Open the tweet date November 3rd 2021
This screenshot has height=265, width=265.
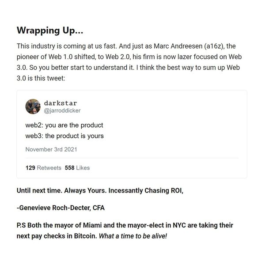point(51,149)
